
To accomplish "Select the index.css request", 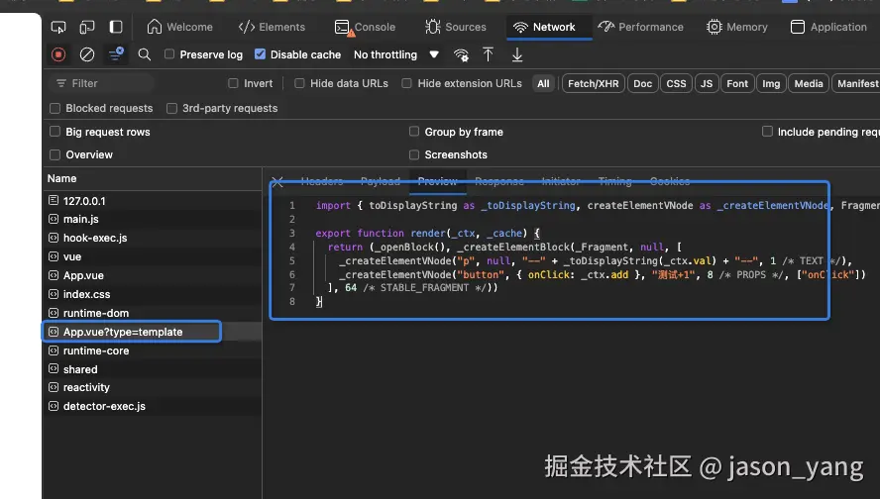I will pyautogui.click(x=152, y=294).
